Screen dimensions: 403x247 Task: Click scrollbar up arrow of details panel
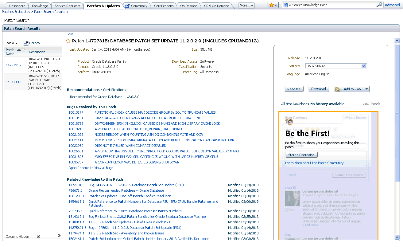[x=397, y=41]
